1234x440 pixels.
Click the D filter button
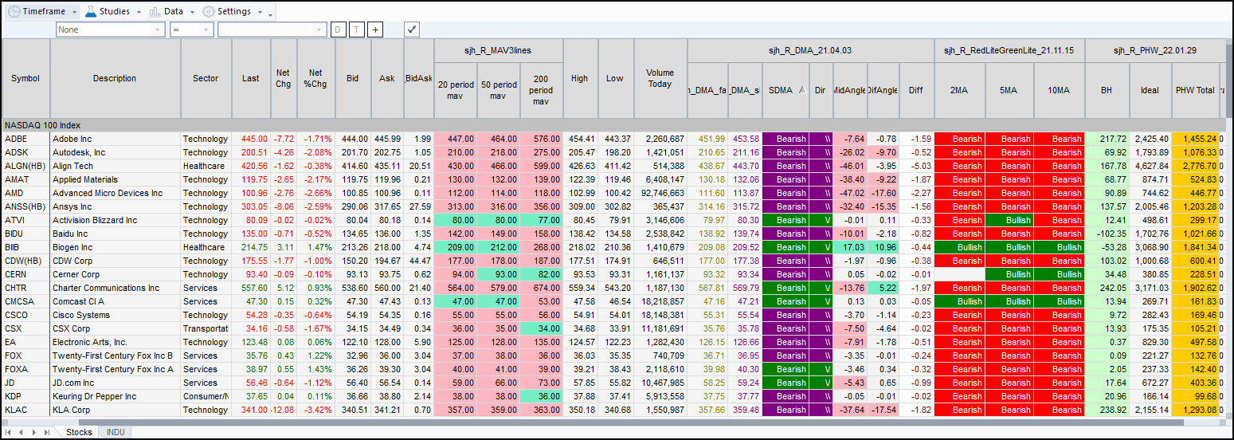coord(339,29)
